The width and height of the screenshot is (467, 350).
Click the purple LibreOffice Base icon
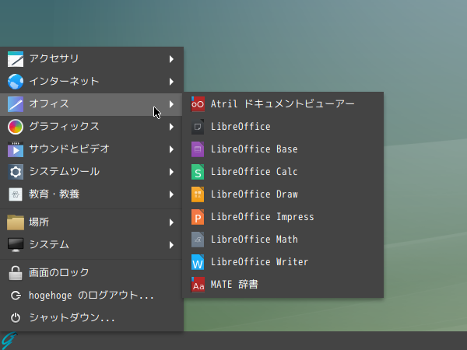point(198,149)
